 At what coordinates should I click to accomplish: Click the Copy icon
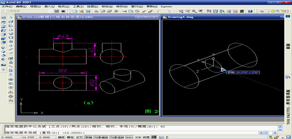131,11
